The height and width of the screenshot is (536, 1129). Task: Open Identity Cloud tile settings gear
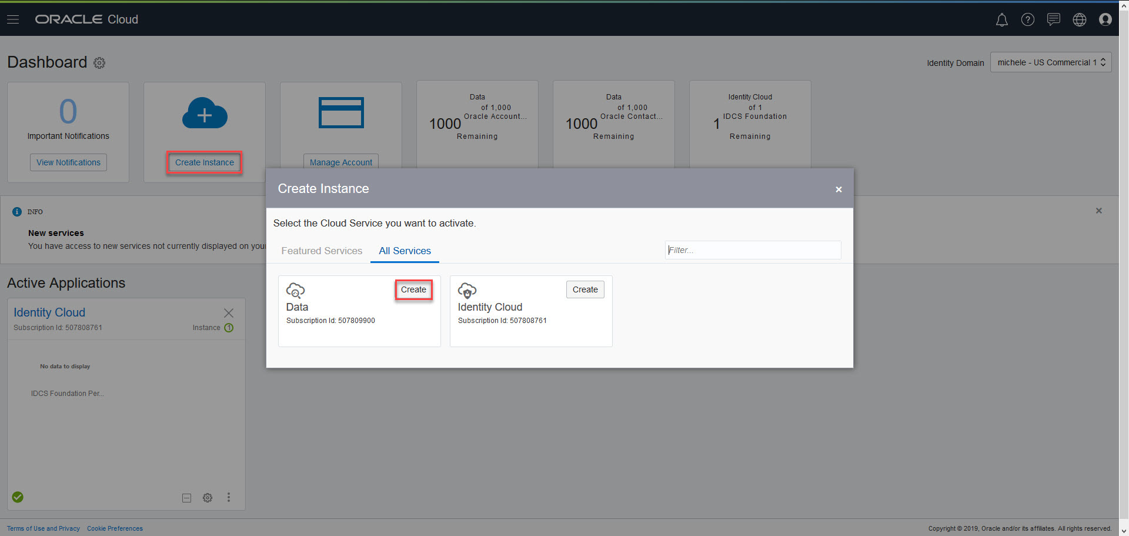(208, 498)
